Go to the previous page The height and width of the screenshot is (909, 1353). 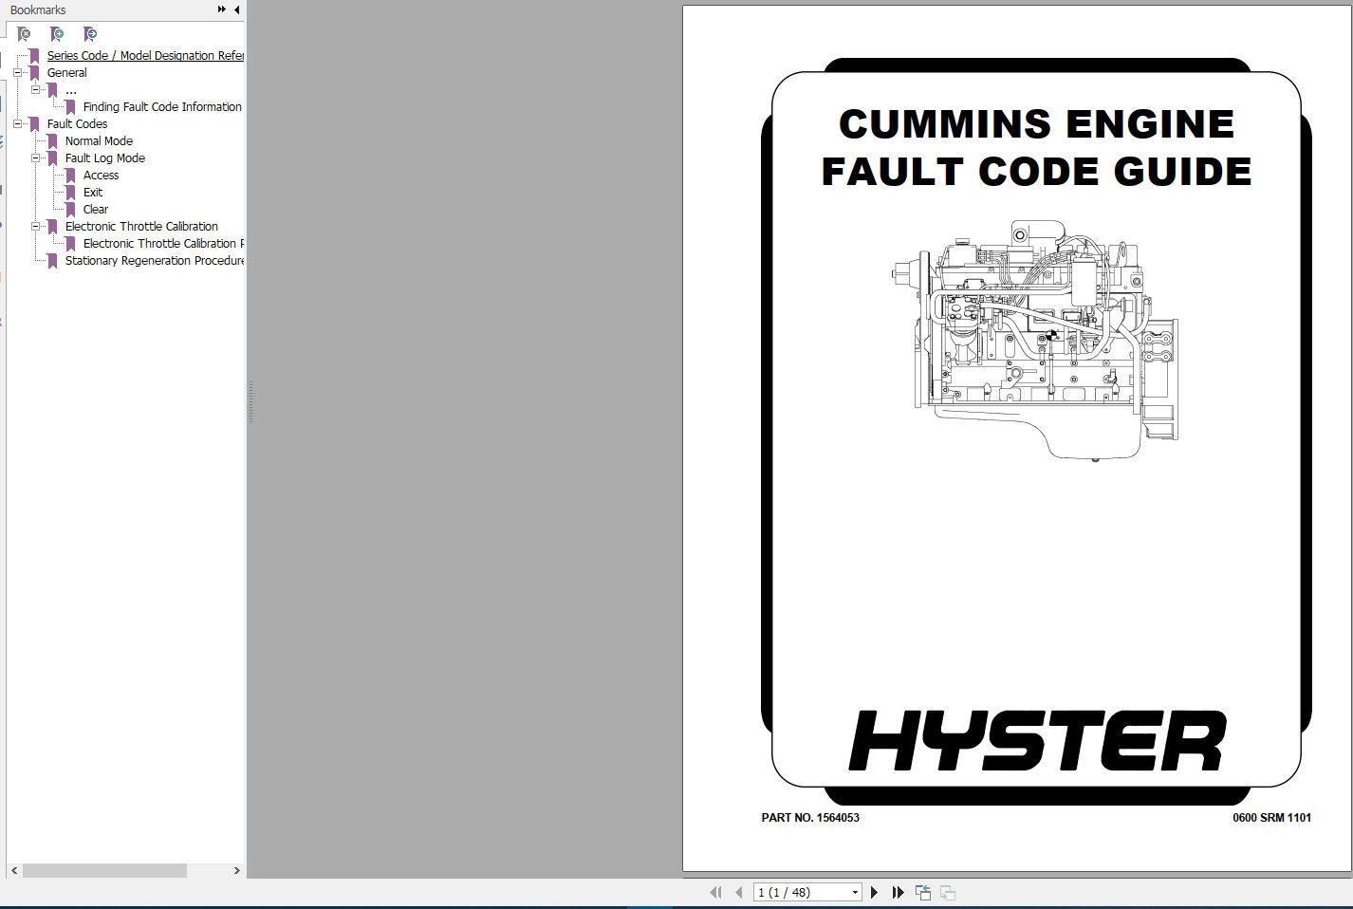click(x=738, y=892)
